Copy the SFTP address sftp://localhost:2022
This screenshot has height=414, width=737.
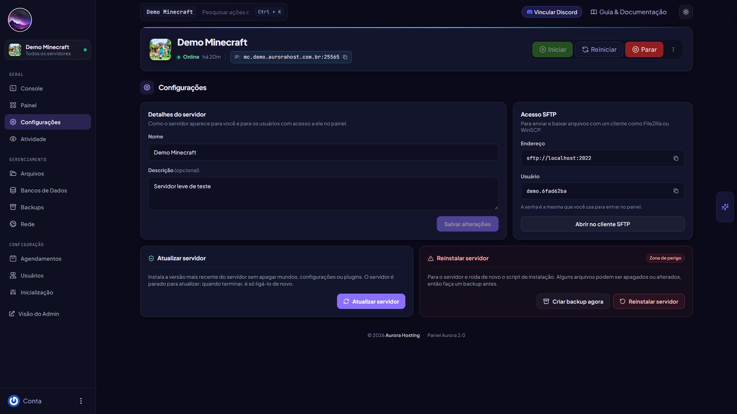click(675, 158)
